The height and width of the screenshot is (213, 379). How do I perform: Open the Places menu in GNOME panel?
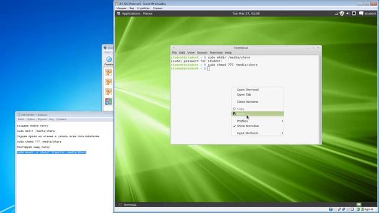[x=147, y=14]
